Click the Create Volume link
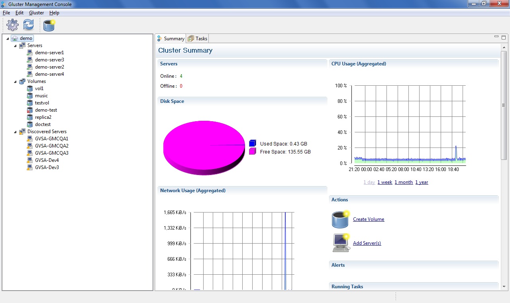The height and width of the screenshot is (303, 510). pyautogui.click(x=369, y=219)
